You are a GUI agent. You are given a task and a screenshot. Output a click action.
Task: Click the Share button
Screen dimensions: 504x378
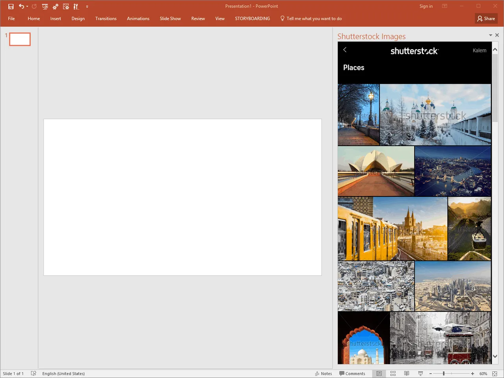pyautogui.click(x=486, y=18)
